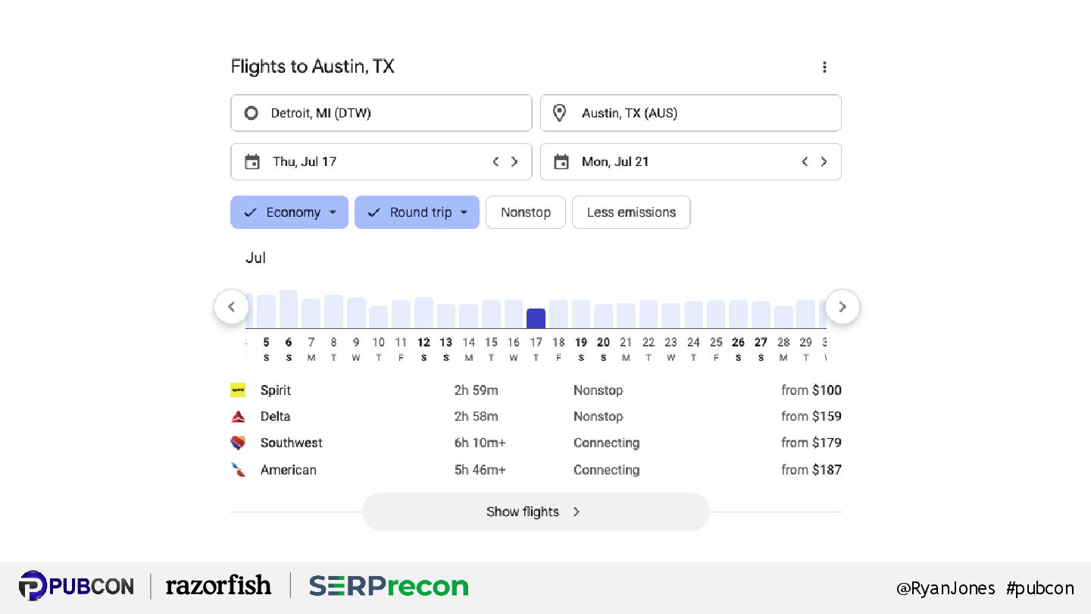Click the Spirit airline logo
The width and height of the screenshot is (1091, 614).
238,390
